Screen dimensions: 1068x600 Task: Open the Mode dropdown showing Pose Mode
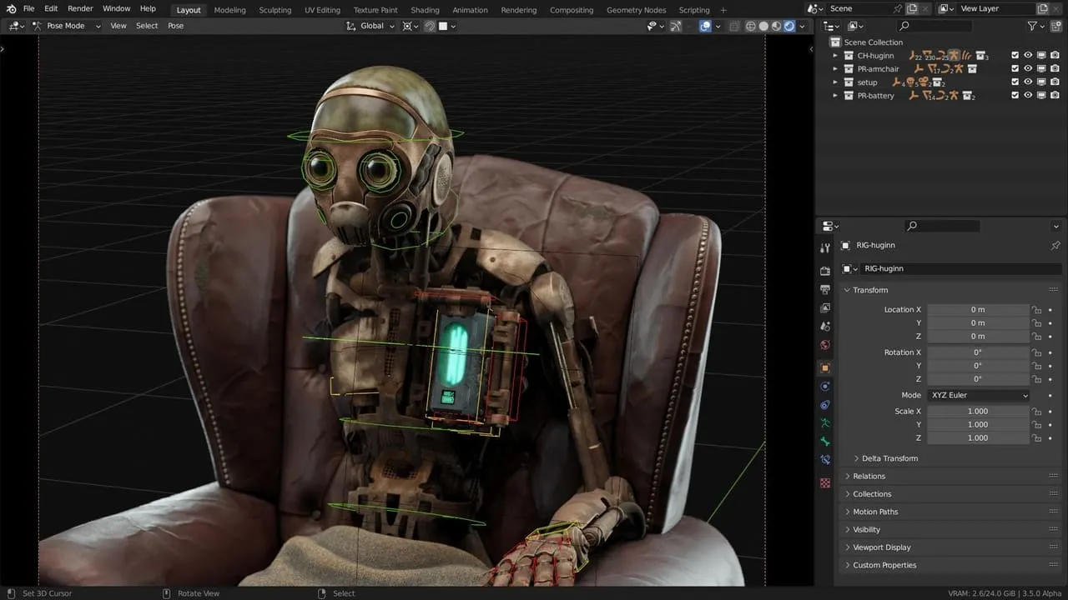click(67, 26)
